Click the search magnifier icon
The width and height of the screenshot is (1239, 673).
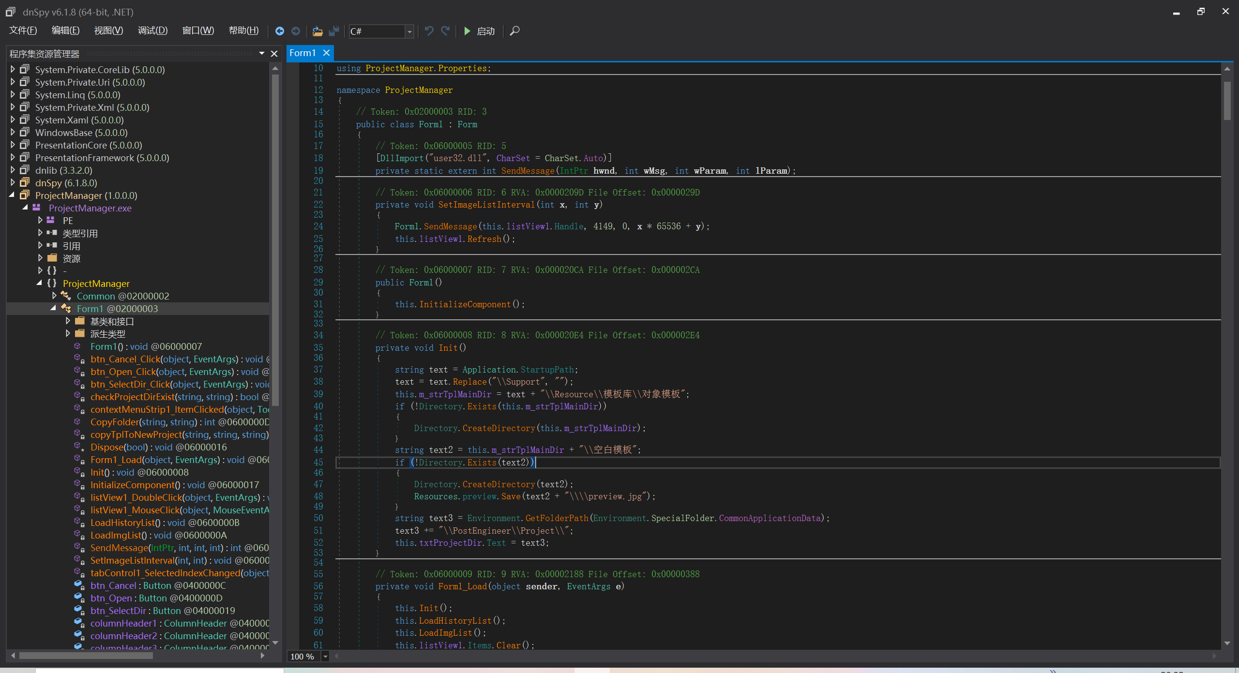tap(515, 31)
